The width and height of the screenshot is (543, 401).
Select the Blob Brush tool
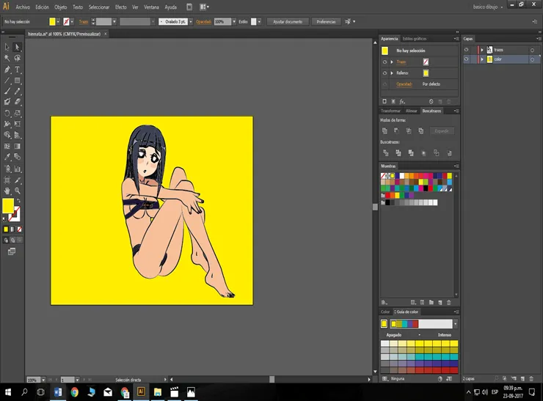tap(7, 102)
